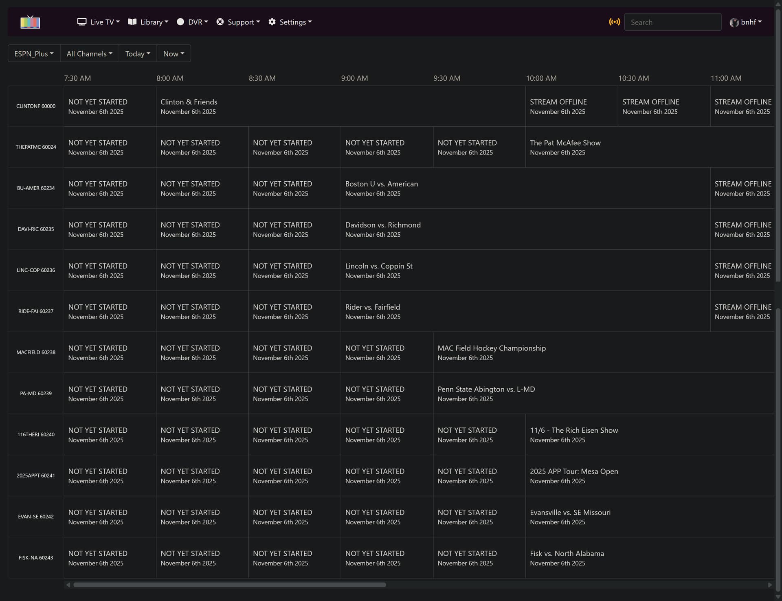Click the Settings gear icon
Viewport: 782px width, 601px height.
tap(272, 22)
